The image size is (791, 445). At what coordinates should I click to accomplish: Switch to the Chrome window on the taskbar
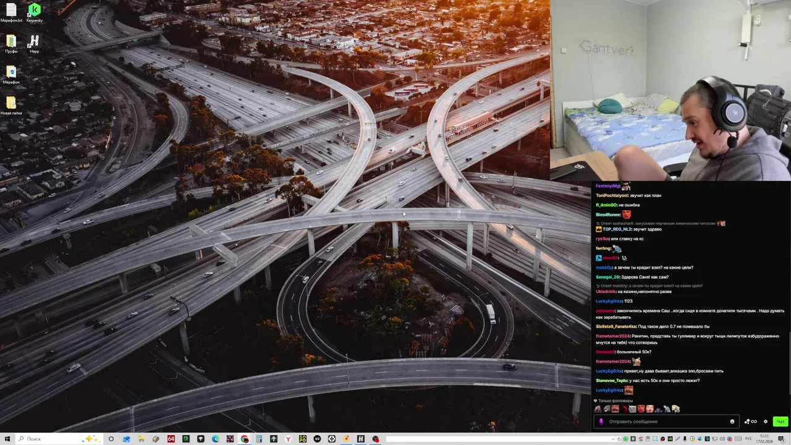pyautogui.click(x=245, y=439)
